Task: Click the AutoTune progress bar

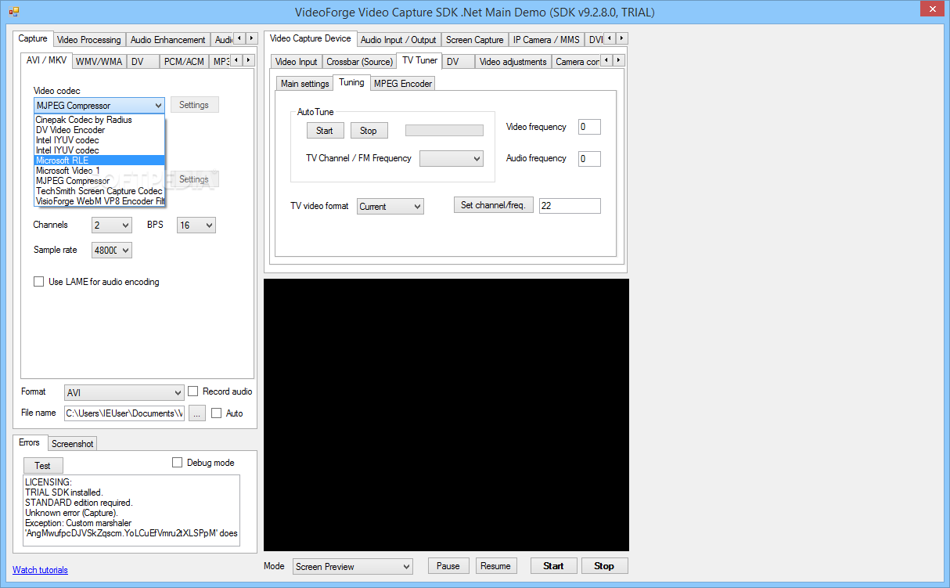Action: point(444,130)
